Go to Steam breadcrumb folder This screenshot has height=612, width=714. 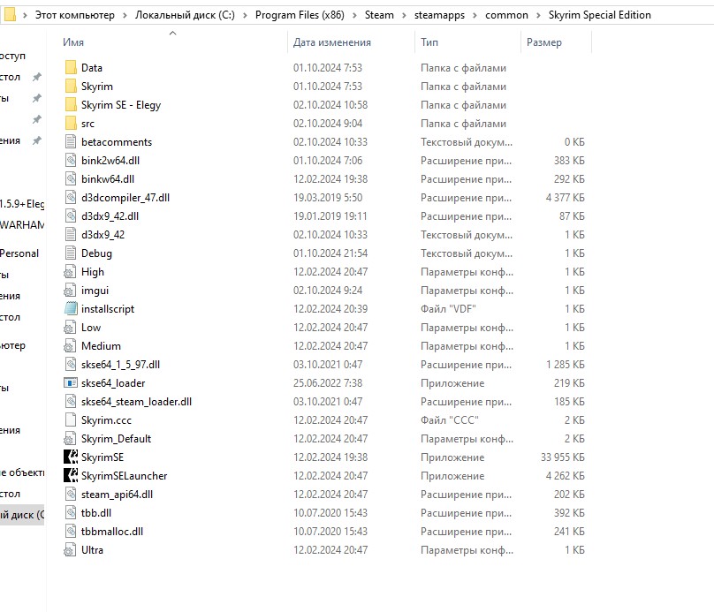[379, 15]
